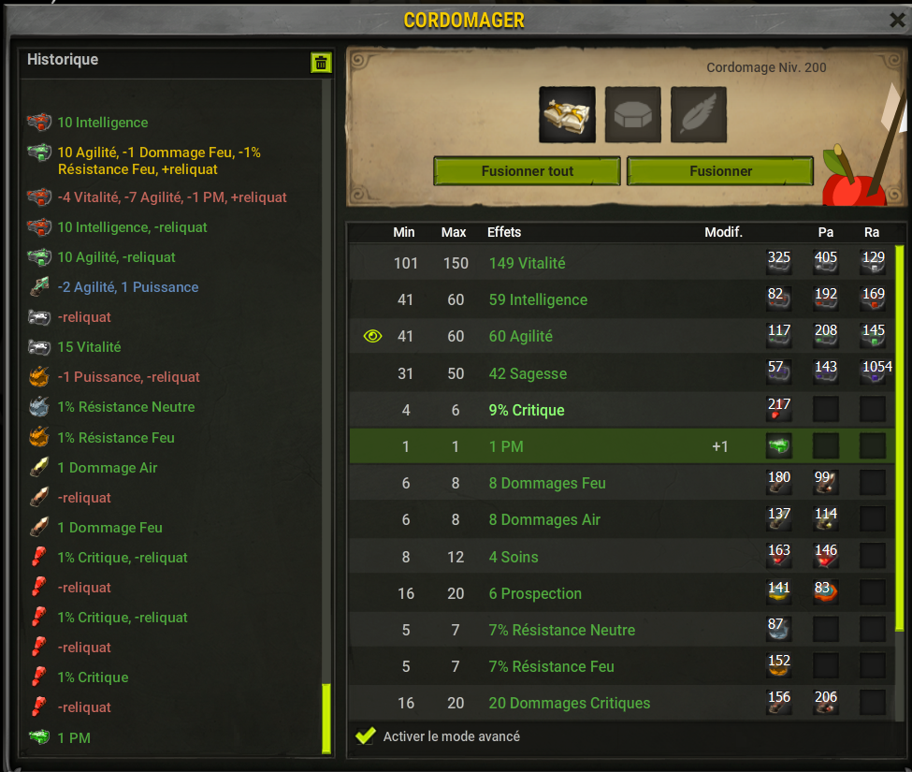Pick the 206 Pa Dommages Critiques rune
This screenshot has width=912, height=772.
(x=825, y=702)
